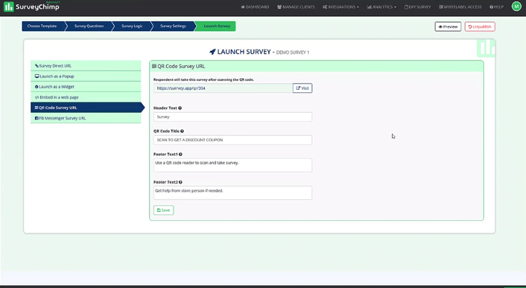This screenshot has height=288, width=526.
Task: Click the rocket icon beside Launch Survey
Action: point(213,52)
